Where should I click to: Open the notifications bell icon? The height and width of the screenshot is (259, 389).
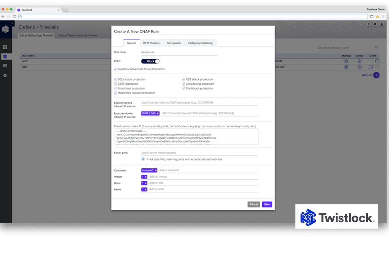point(375,24)
